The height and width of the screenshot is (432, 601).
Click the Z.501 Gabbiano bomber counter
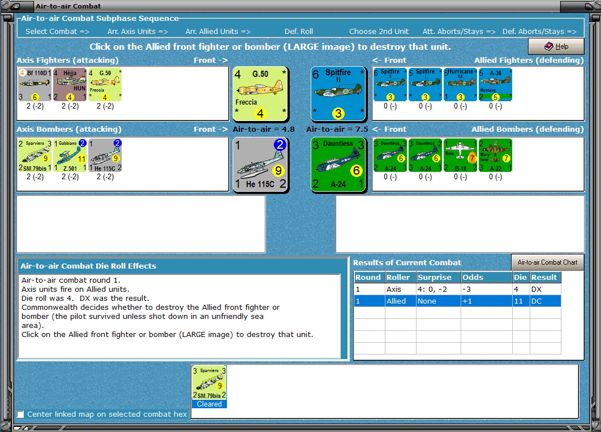[70, 155]
